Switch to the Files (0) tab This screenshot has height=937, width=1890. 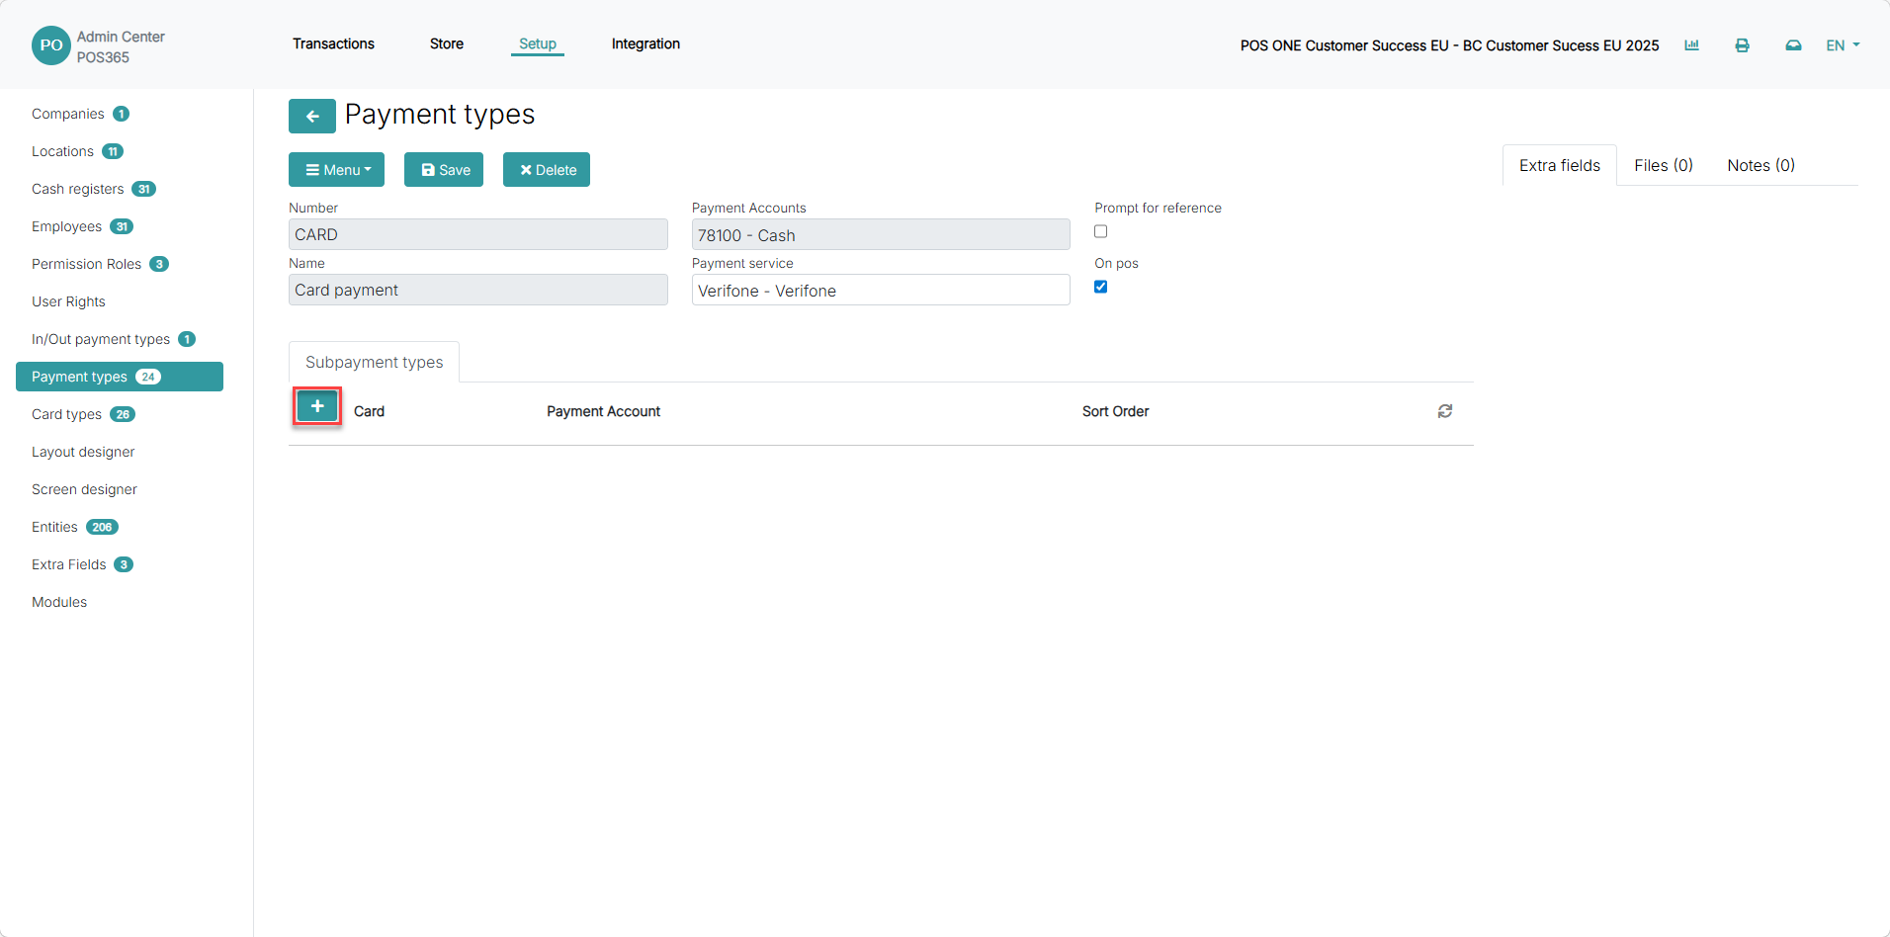click(x=1663, y=165)
